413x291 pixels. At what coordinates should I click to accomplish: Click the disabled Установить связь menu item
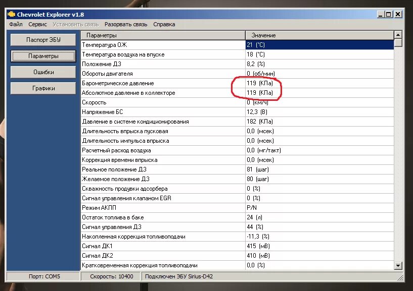76,24
